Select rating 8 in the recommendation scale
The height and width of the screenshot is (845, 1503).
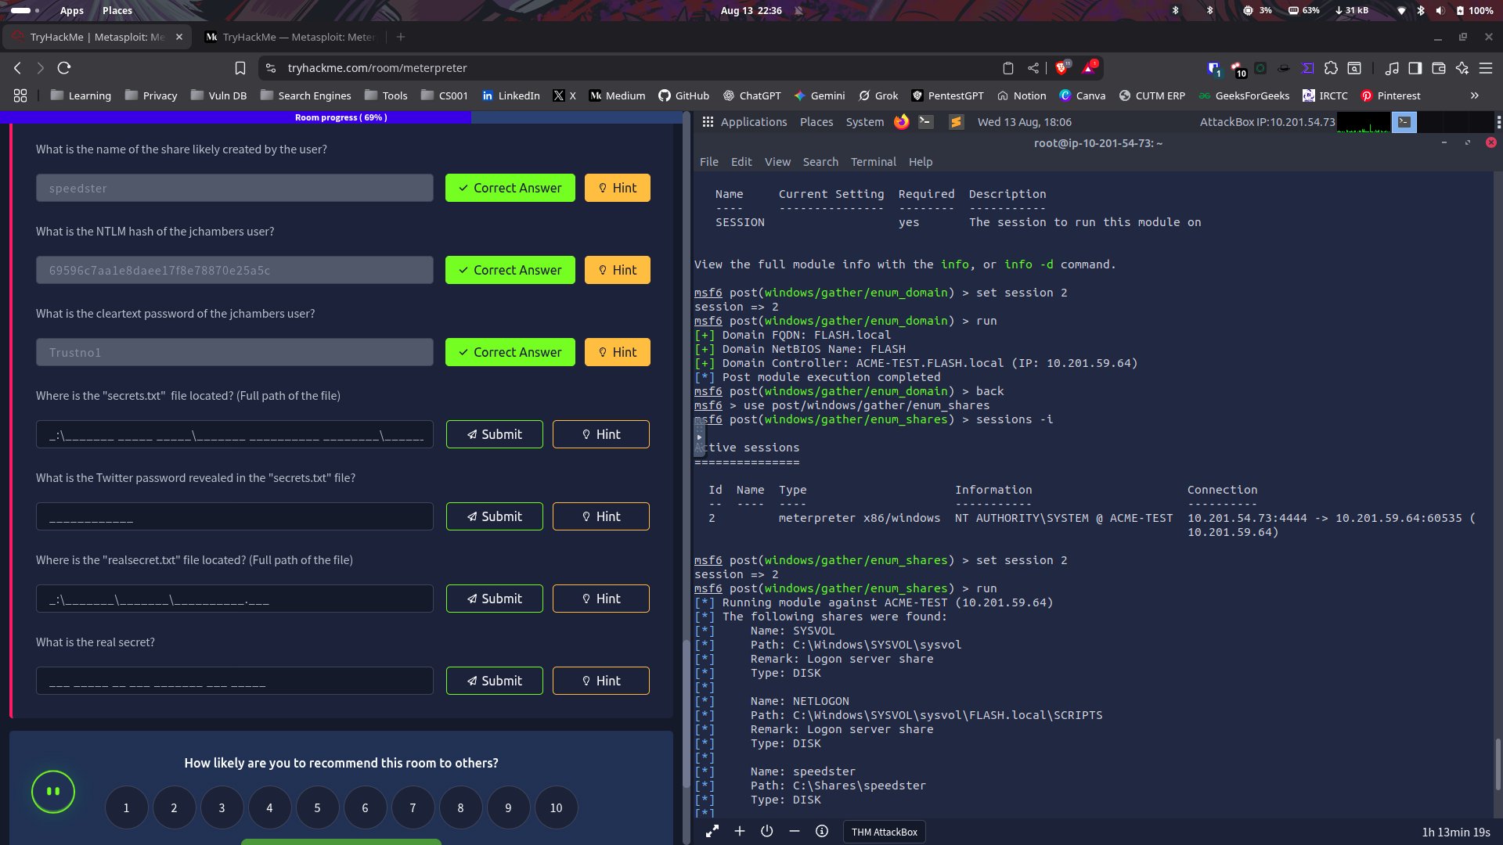point(460,807)
